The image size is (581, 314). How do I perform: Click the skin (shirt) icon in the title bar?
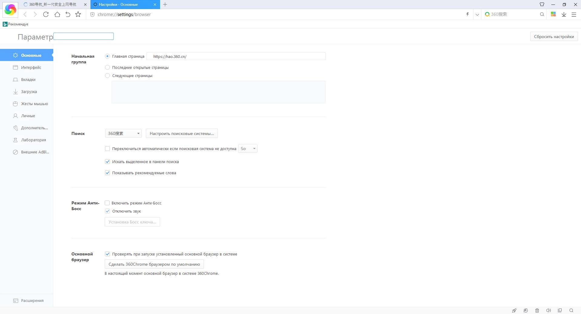click(542, 4)
